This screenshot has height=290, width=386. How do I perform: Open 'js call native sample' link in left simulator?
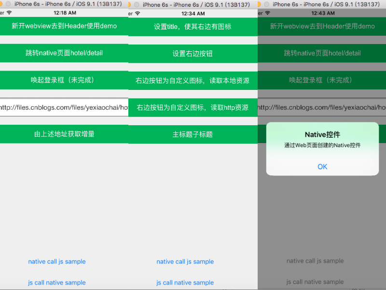tap(57, 283)
